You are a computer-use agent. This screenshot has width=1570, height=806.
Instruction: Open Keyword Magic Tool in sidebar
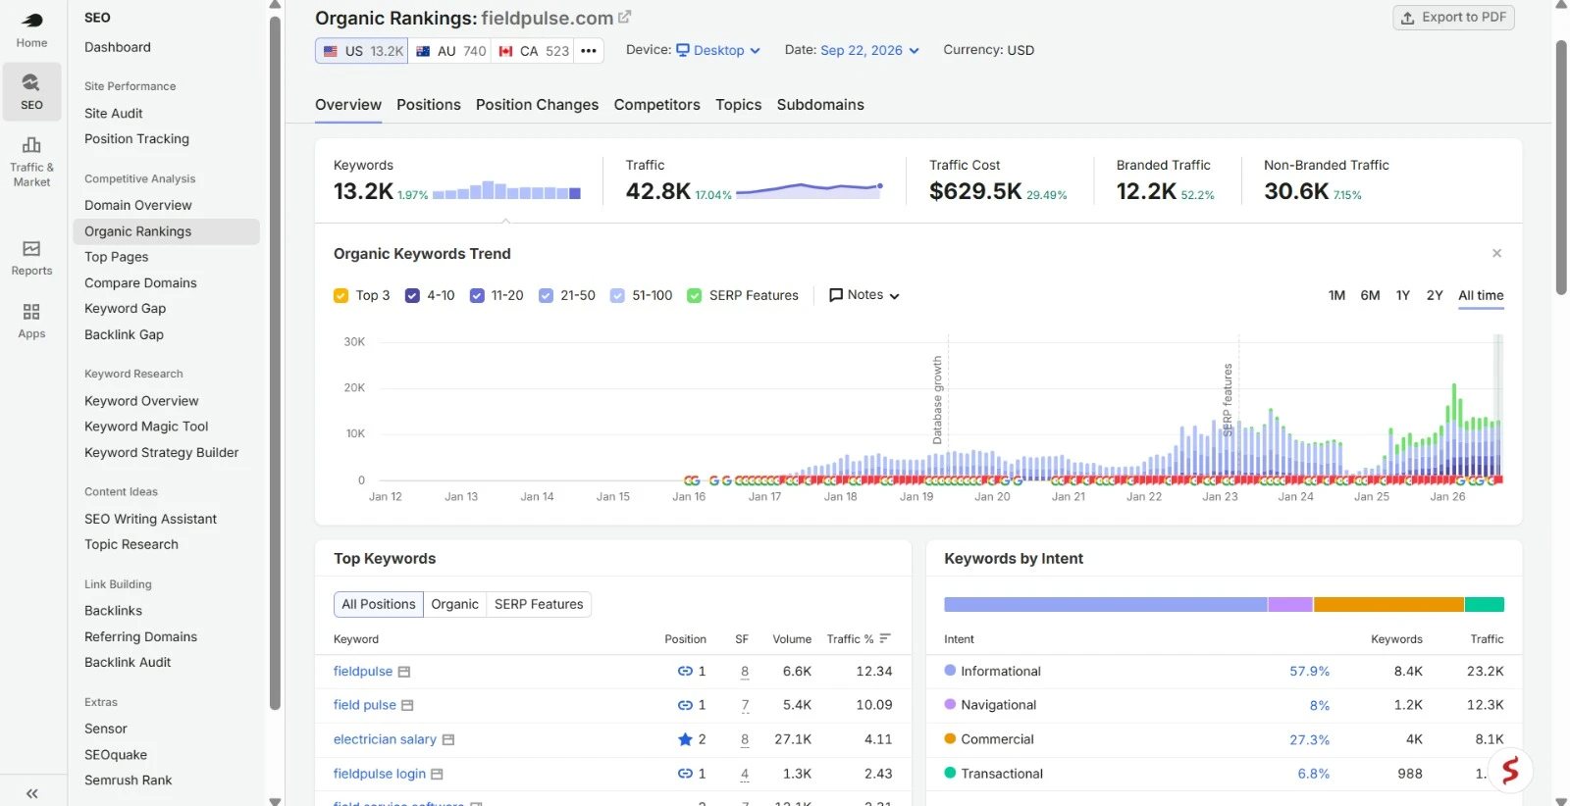pos(146,427)
